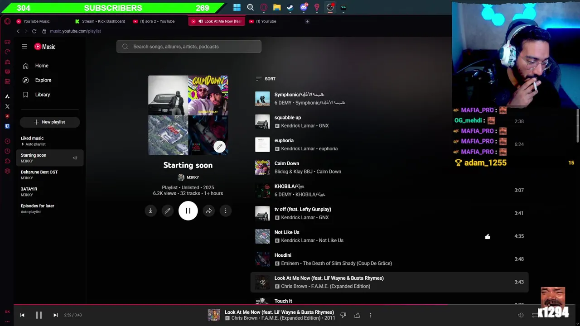The width and height of the screenshot is (580, 326).
Task: Skip to previous track in player bar
Action: click(22, 315)
